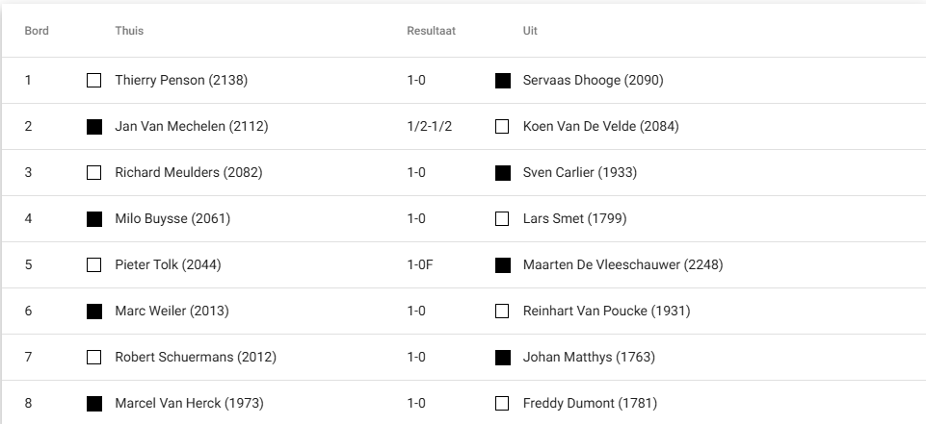Click white piece icon beside Thierry Penson

tap(93, 81)
